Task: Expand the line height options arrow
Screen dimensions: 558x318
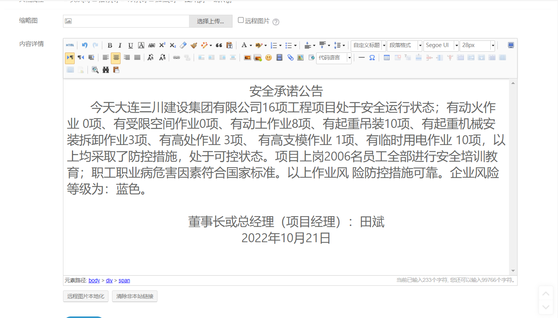Action: [x=344, y=45]
